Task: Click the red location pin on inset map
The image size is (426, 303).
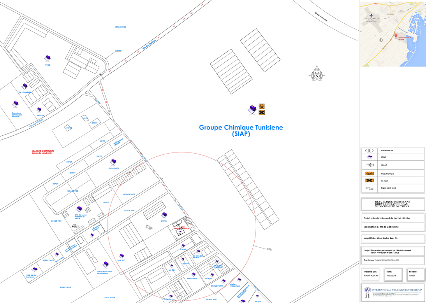Action: [x=396, y=36]
